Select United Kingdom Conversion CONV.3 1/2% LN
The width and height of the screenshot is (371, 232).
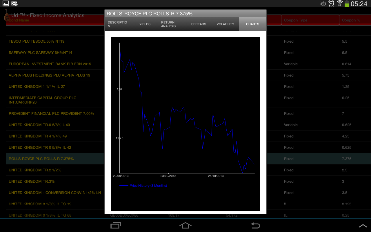[55, 193]
